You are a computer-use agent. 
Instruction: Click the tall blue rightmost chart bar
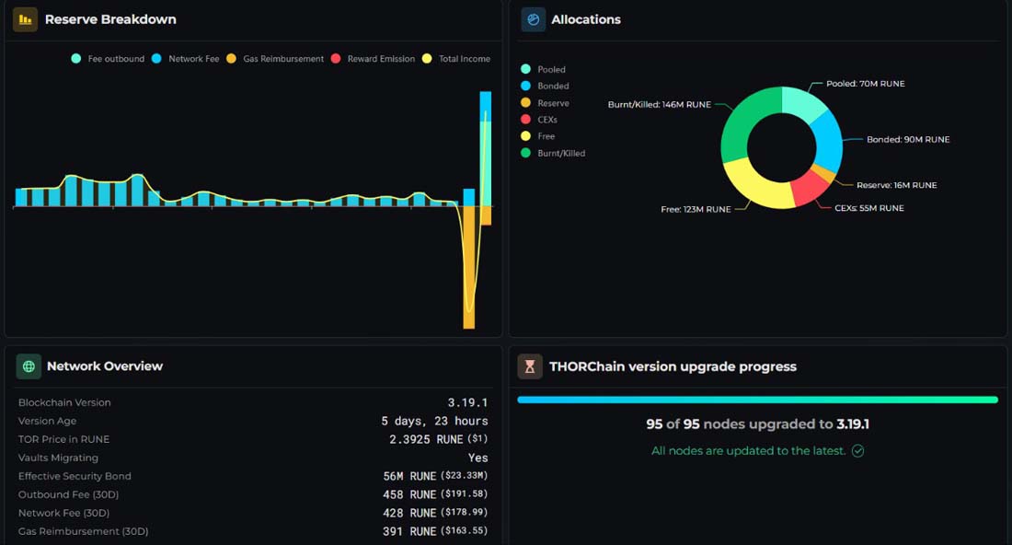tap(486, 148)
